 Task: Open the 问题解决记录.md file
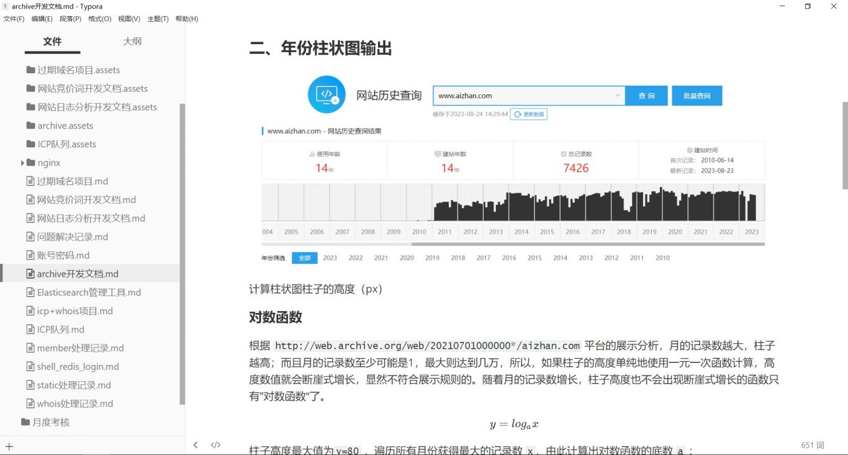(72, 237)
